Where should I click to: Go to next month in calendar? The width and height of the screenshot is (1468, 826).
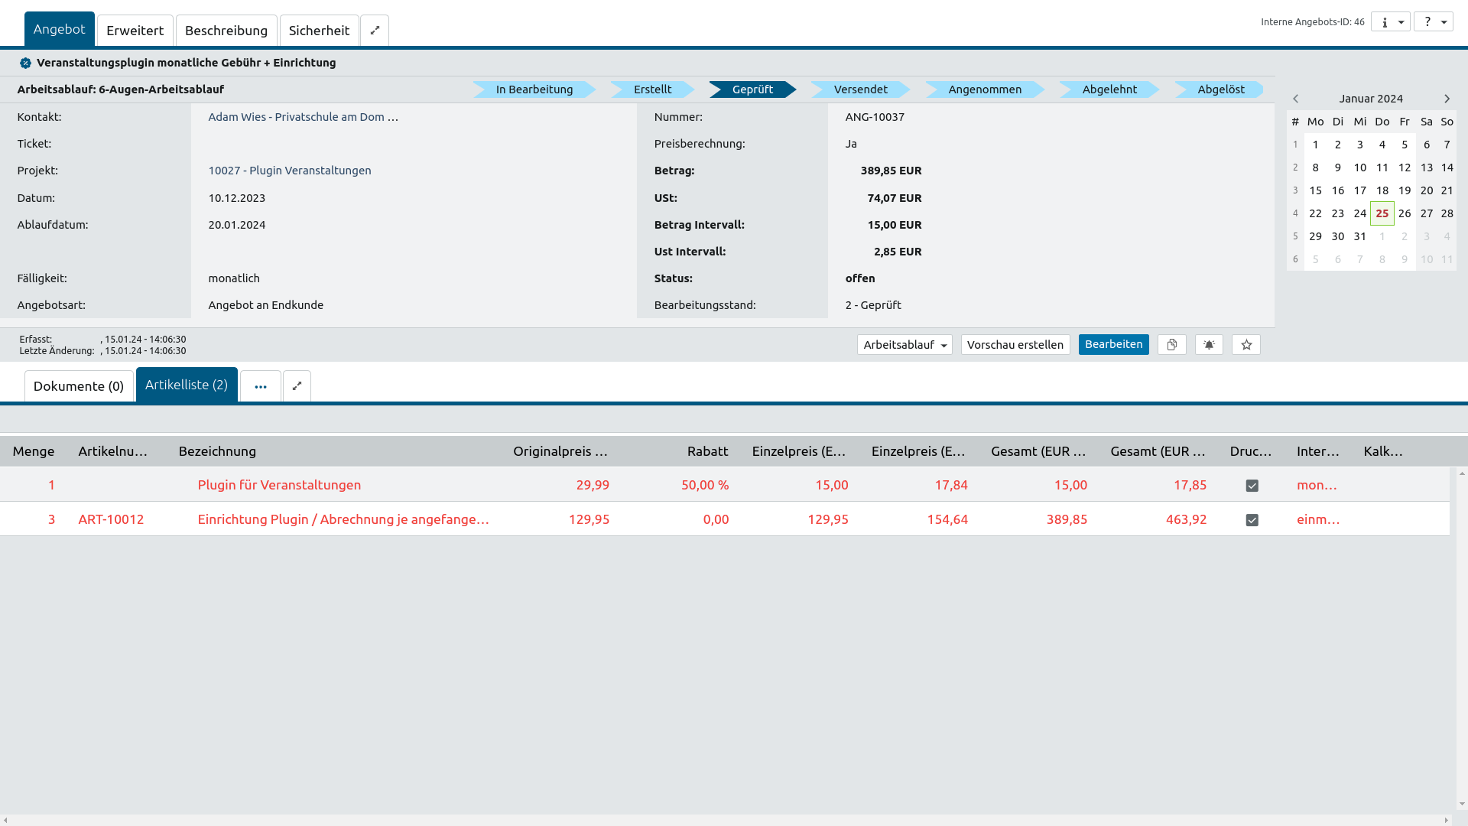1447,99
